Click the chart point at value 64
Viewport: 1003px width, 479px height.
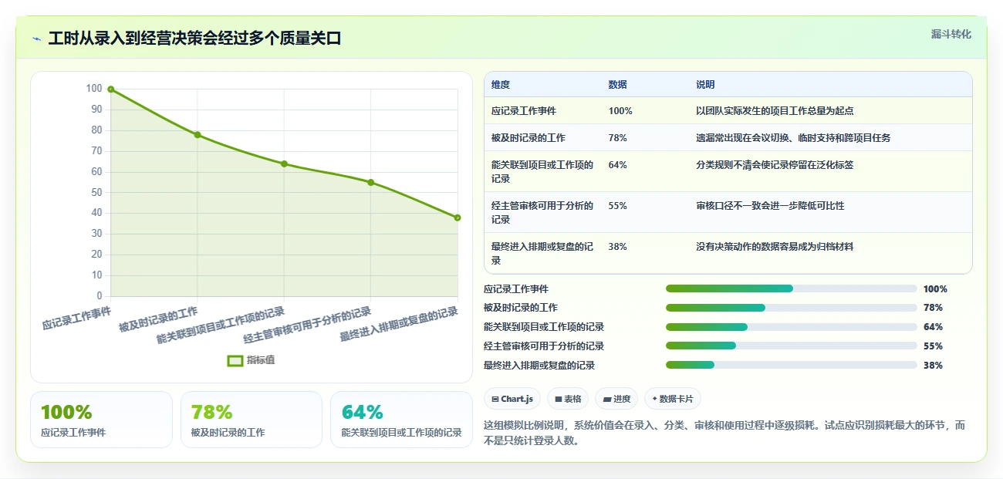(x=284, y=164)
